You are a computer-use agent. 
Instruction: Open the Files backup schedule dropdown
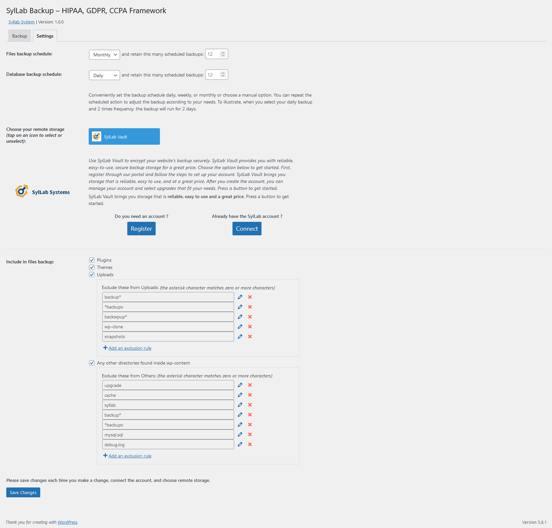coord(105,55)
